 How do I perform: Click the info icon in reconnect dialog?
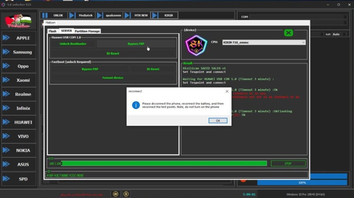[x=136, y=105]
